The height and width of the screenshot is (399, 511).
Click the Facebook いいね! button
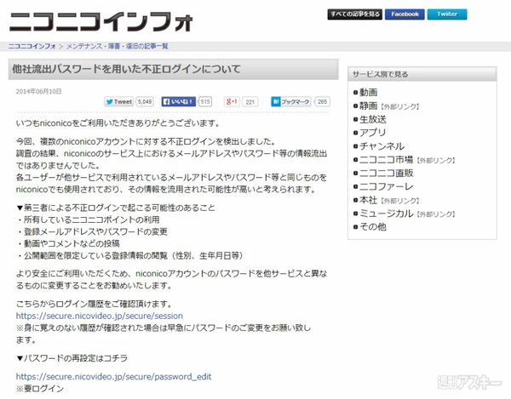178,102
